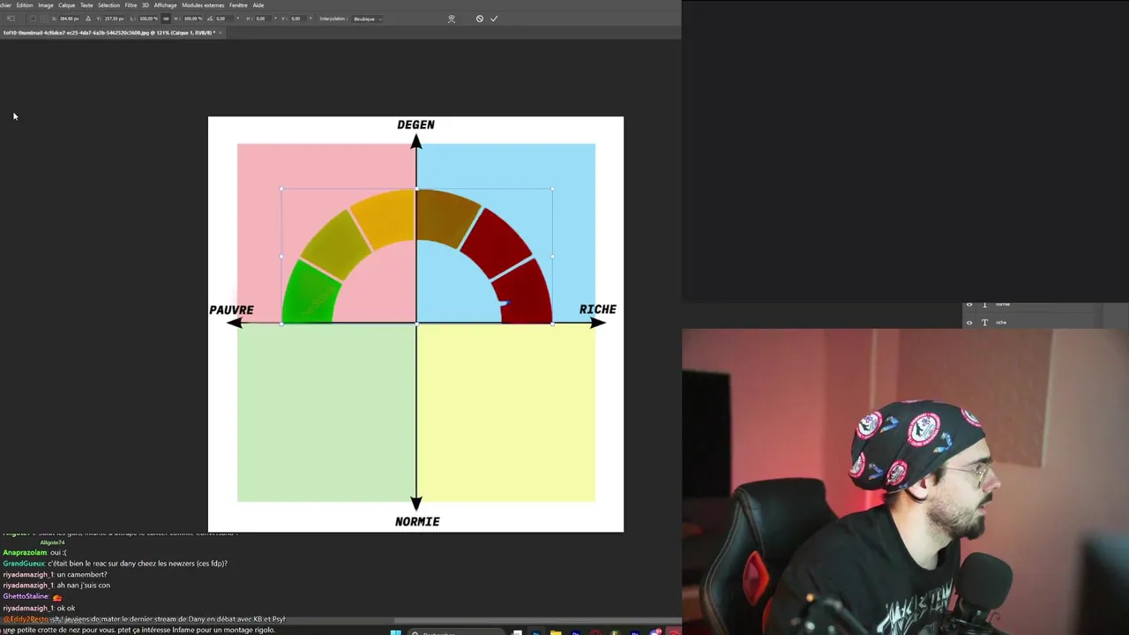This screenshot has height=635, width=1129.
Task: Open the Interpolation Bicubique dropdown
Action: coord(367,19)
